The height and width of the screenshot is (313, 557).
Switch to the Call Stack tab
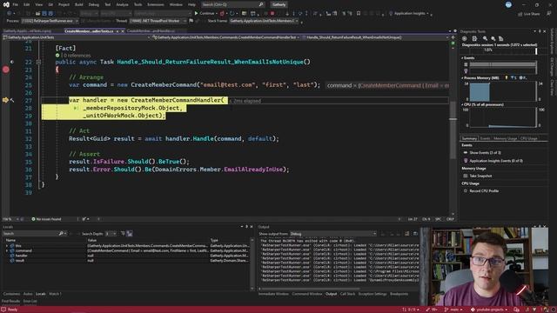tap(347, 294)
